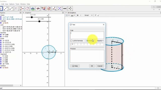161x90 pixels.
Task: Select the Perpendicular Line tool
Action: [16, 8]
